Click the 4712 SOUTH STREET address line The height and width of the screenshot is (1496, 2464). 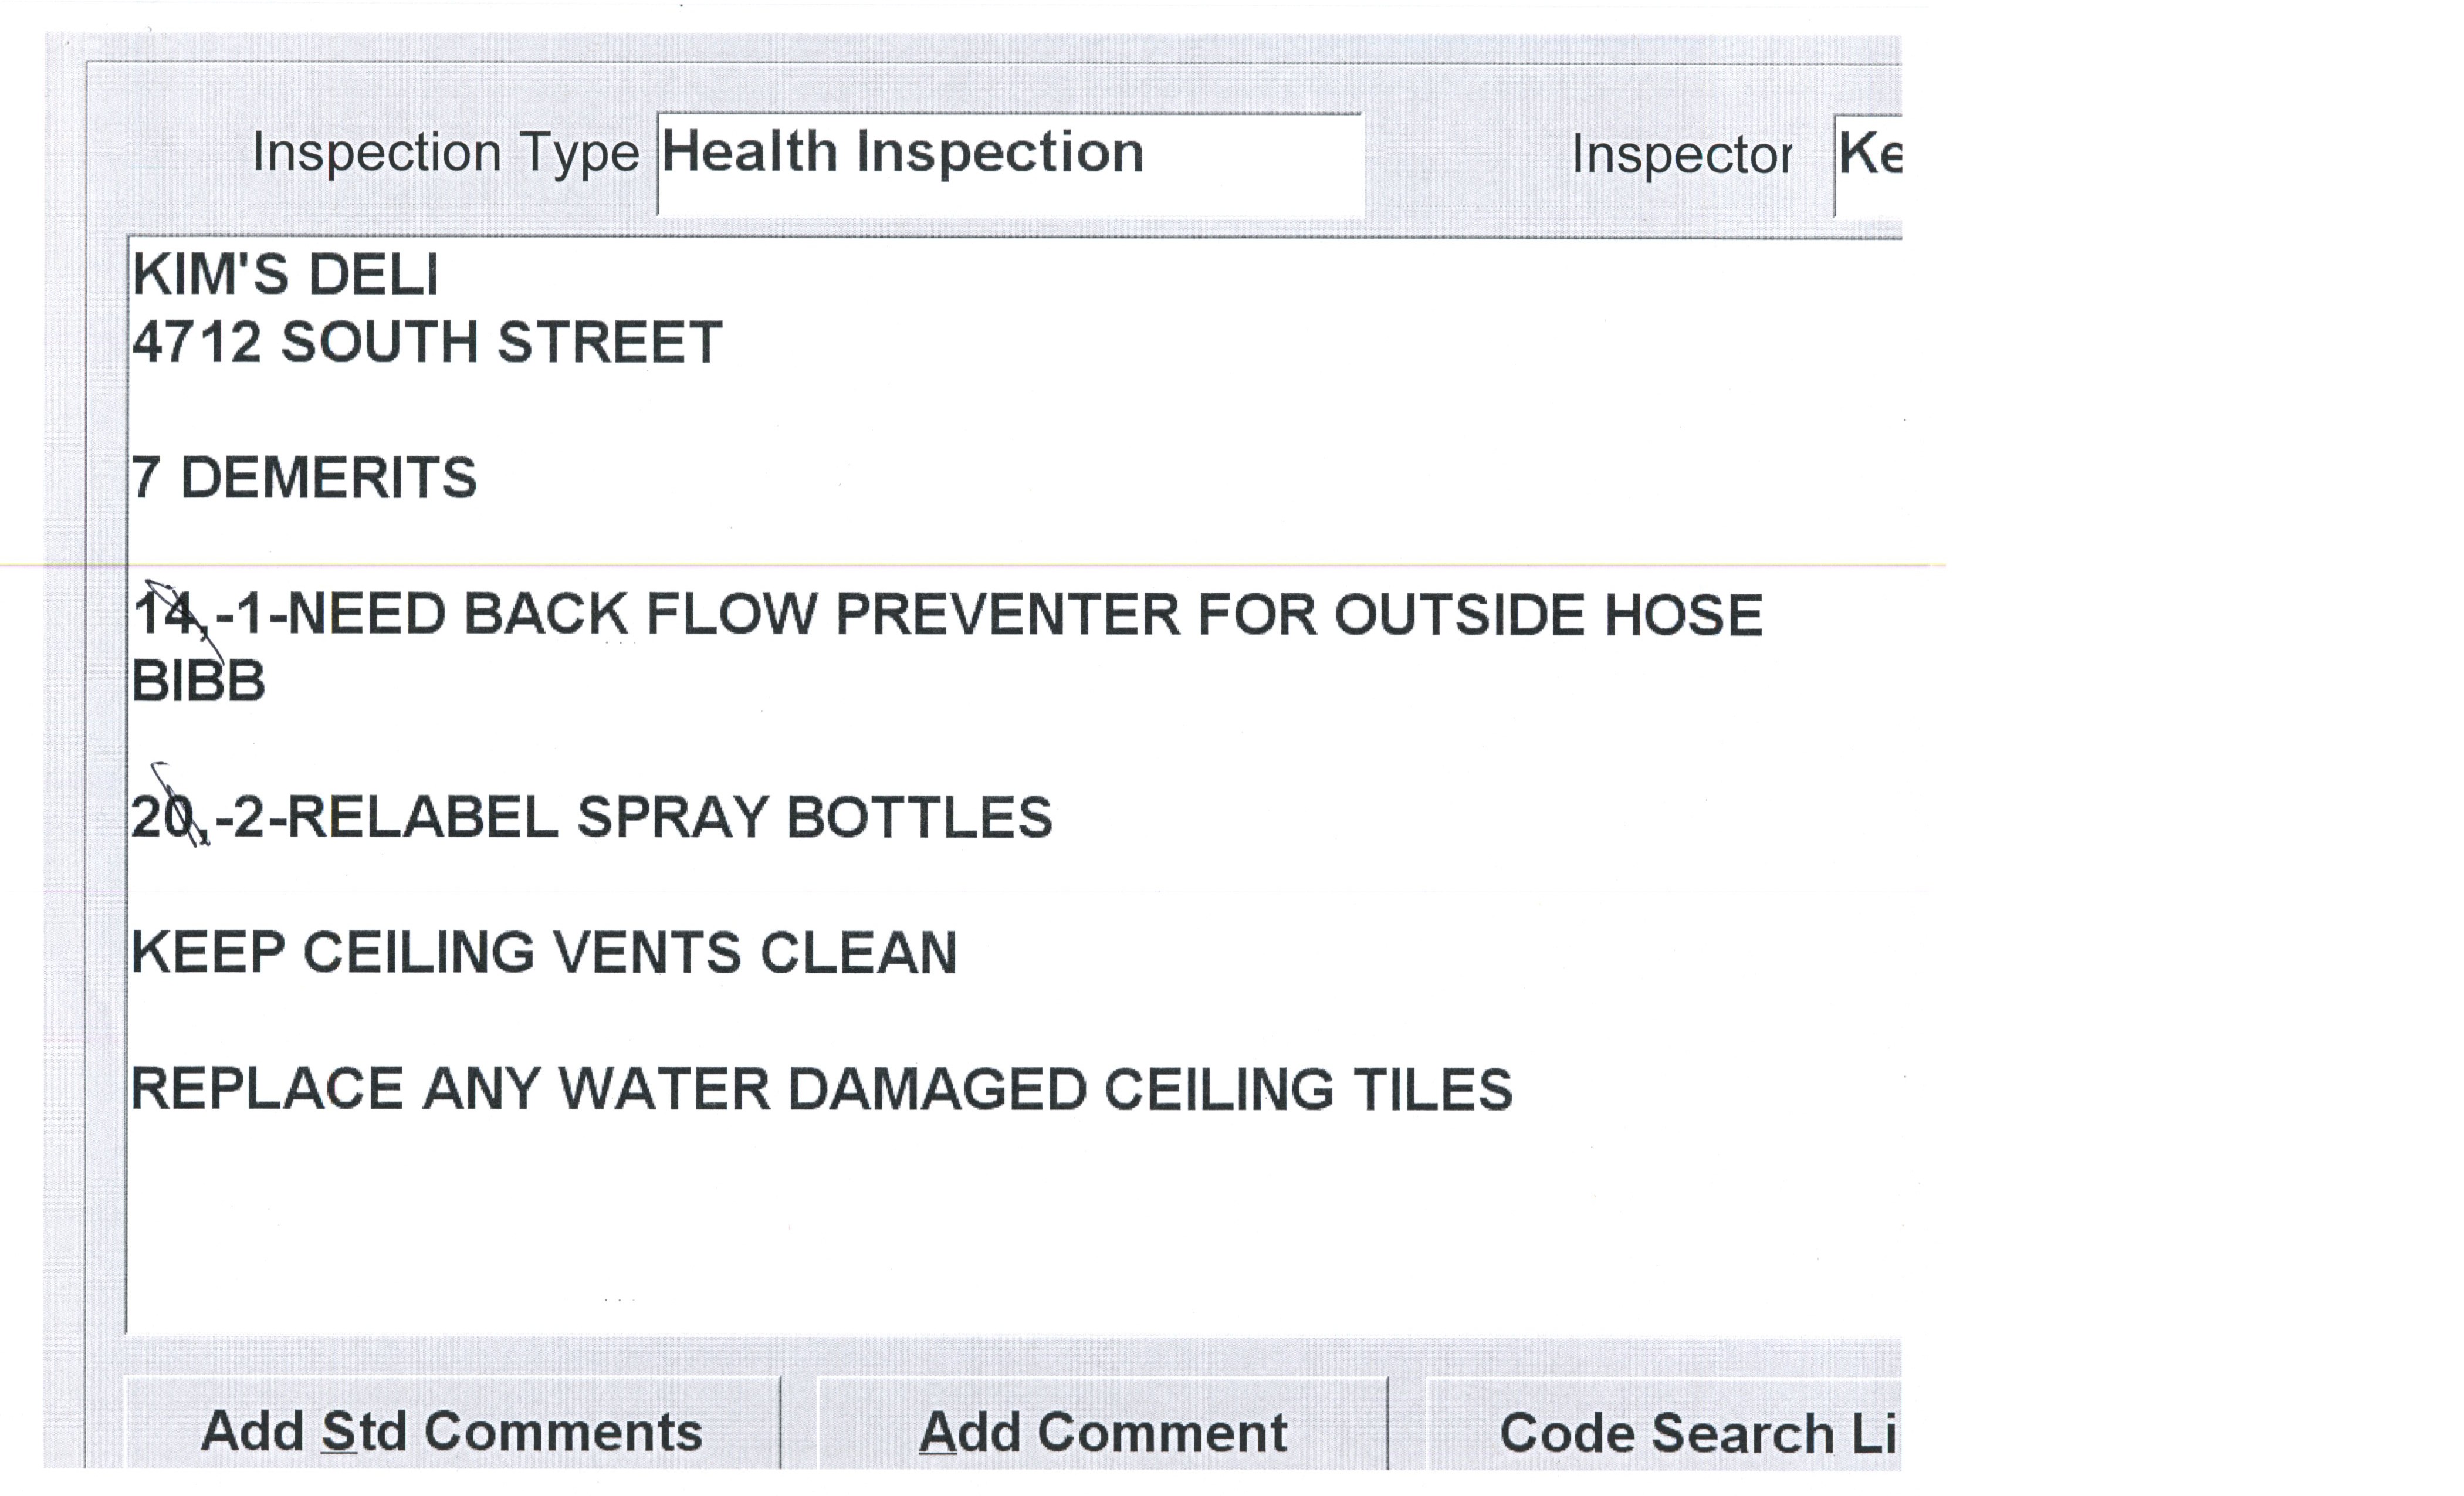[427, 343]
